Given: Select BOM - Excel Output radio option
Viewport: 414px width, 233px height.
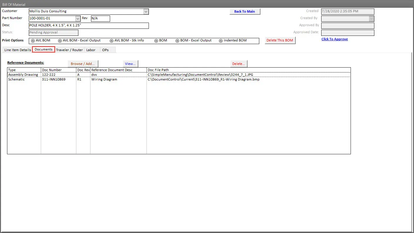Looking at the screenshot, I should tap(177, 41).
